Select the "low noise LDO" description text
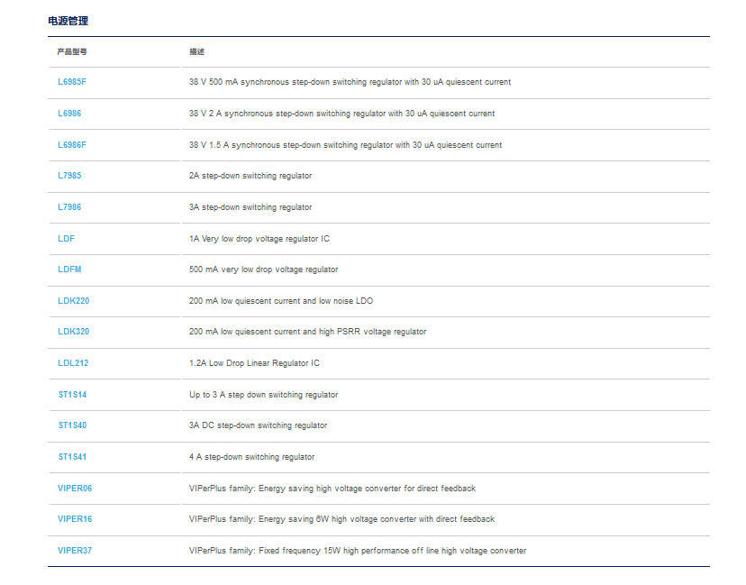Viewport: 746px width, 585px height. (x=281, y=301)
